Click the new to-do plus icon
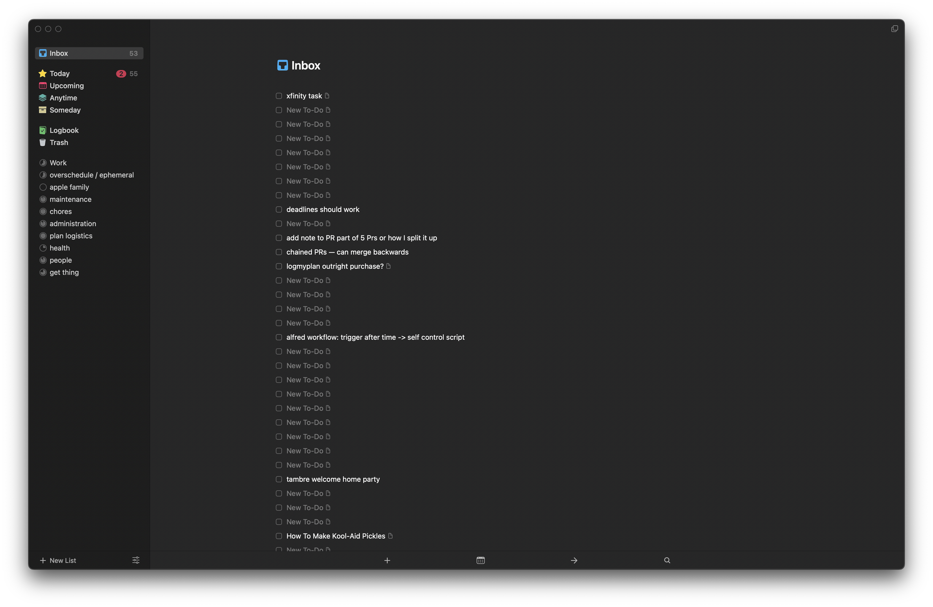The height and width of the screenshot is (607, 933). tap(387, 560)
